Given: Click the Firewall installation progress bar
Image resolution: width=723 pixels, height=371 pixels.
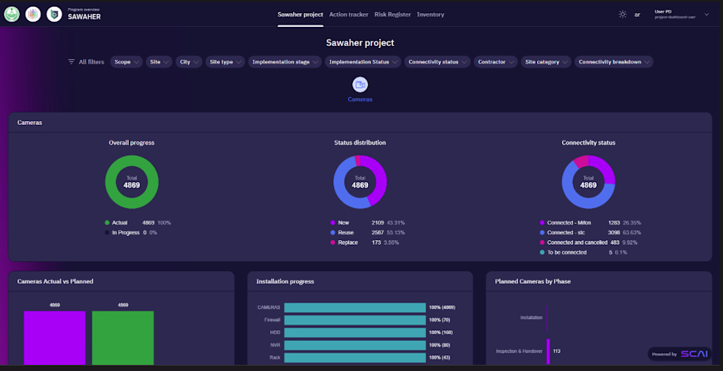Looking at the screenshot, I should click(354, 320).
